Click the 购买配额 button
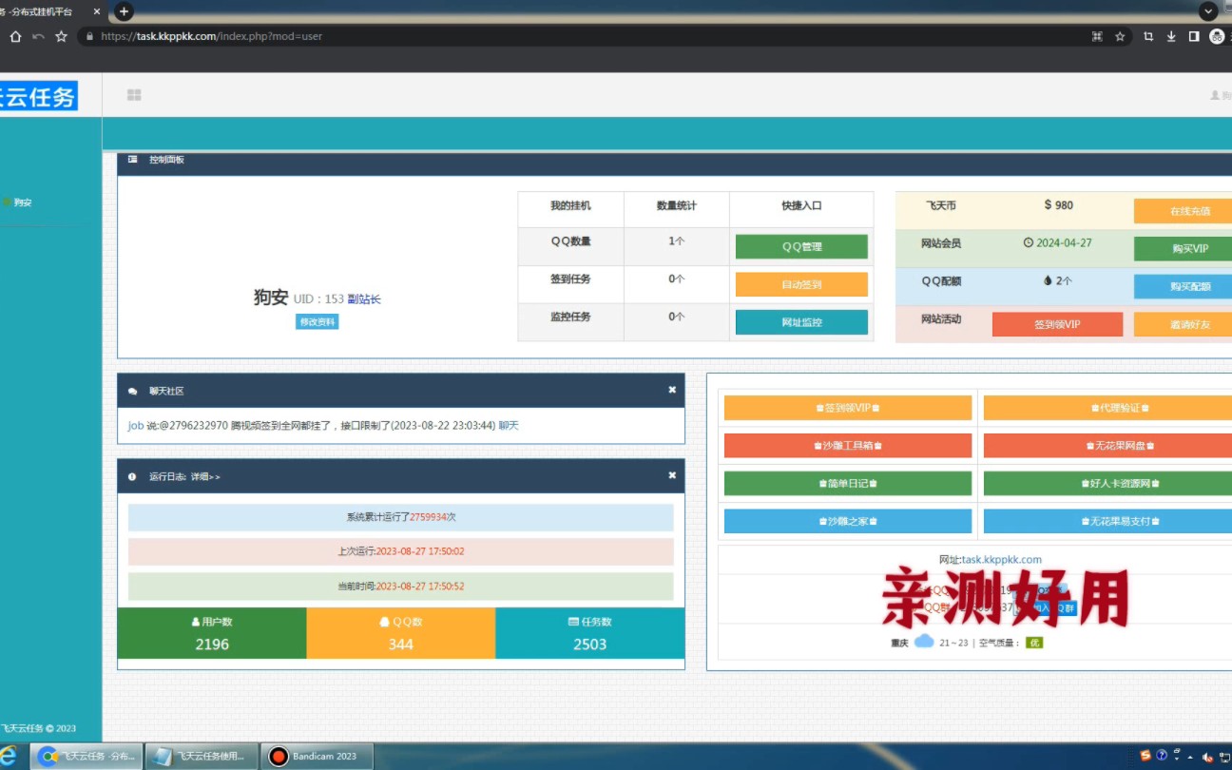 coord(1184,286)
